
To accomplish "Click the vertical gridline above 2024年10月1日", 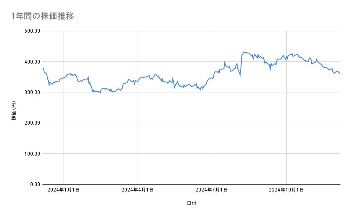I will tap(286, 125).
